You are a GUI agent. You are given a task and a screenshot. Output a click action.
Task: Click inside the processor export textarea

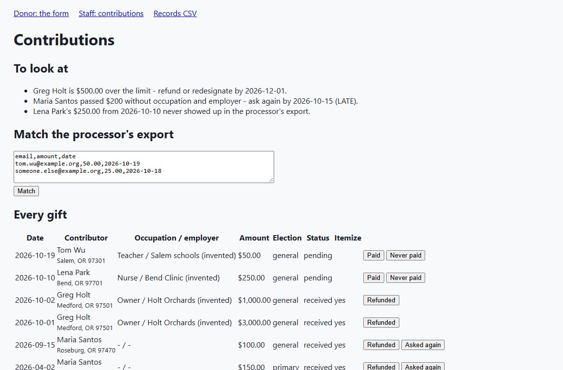coord(144,167)
